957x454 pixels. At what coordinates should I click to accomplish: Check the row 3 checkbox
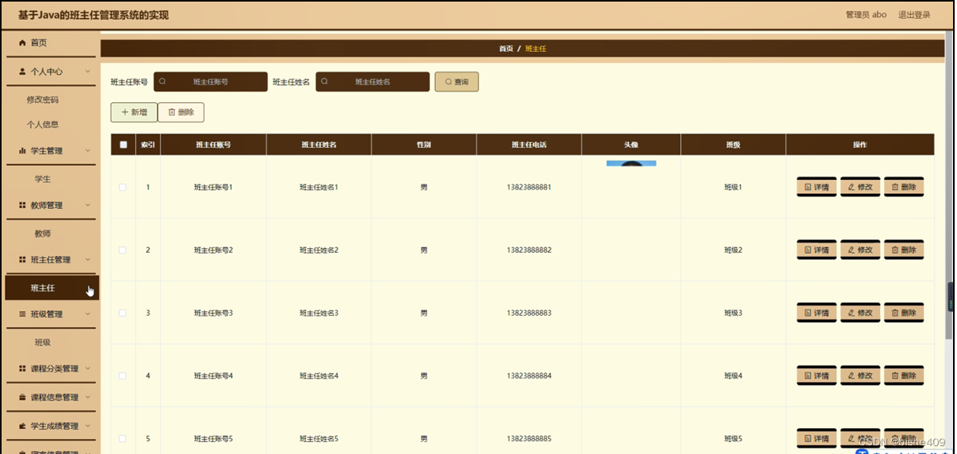pyautogui.click(x=122, y=313)
